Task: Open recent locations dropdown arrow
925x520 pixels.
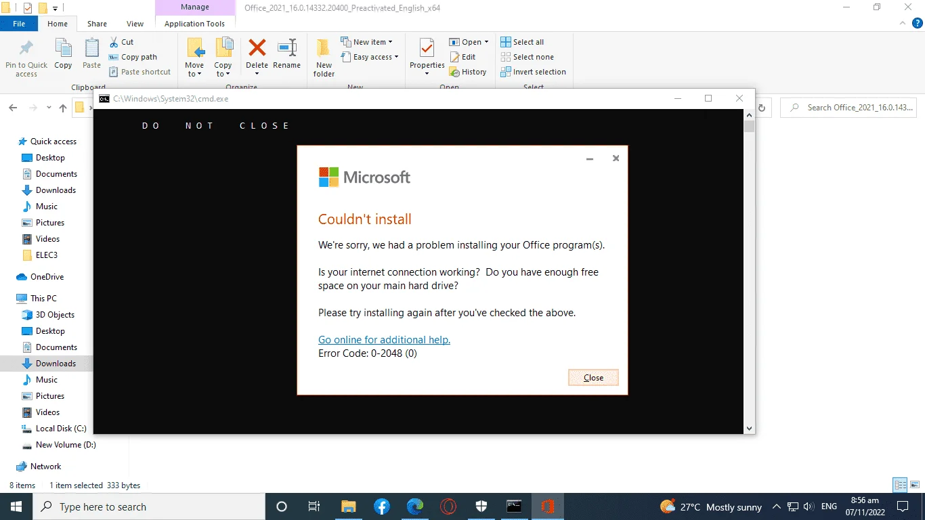Action: [x=49, y=108]
